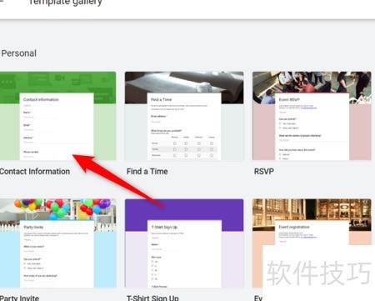Click the Party Invite caption text
The image size is (375, 301).
click(x=19, y=298)
